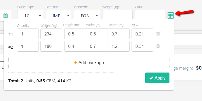The height and width of the screenshot is (101, 202).
Task: Open the calendar date picker icon
Action: click(x=5, y=16)
